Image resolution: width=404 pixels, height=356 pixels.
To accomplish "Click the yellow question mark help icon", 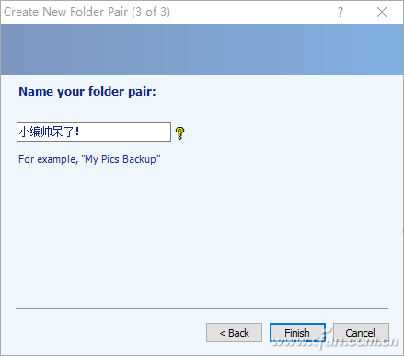I will tap(180, 133).
